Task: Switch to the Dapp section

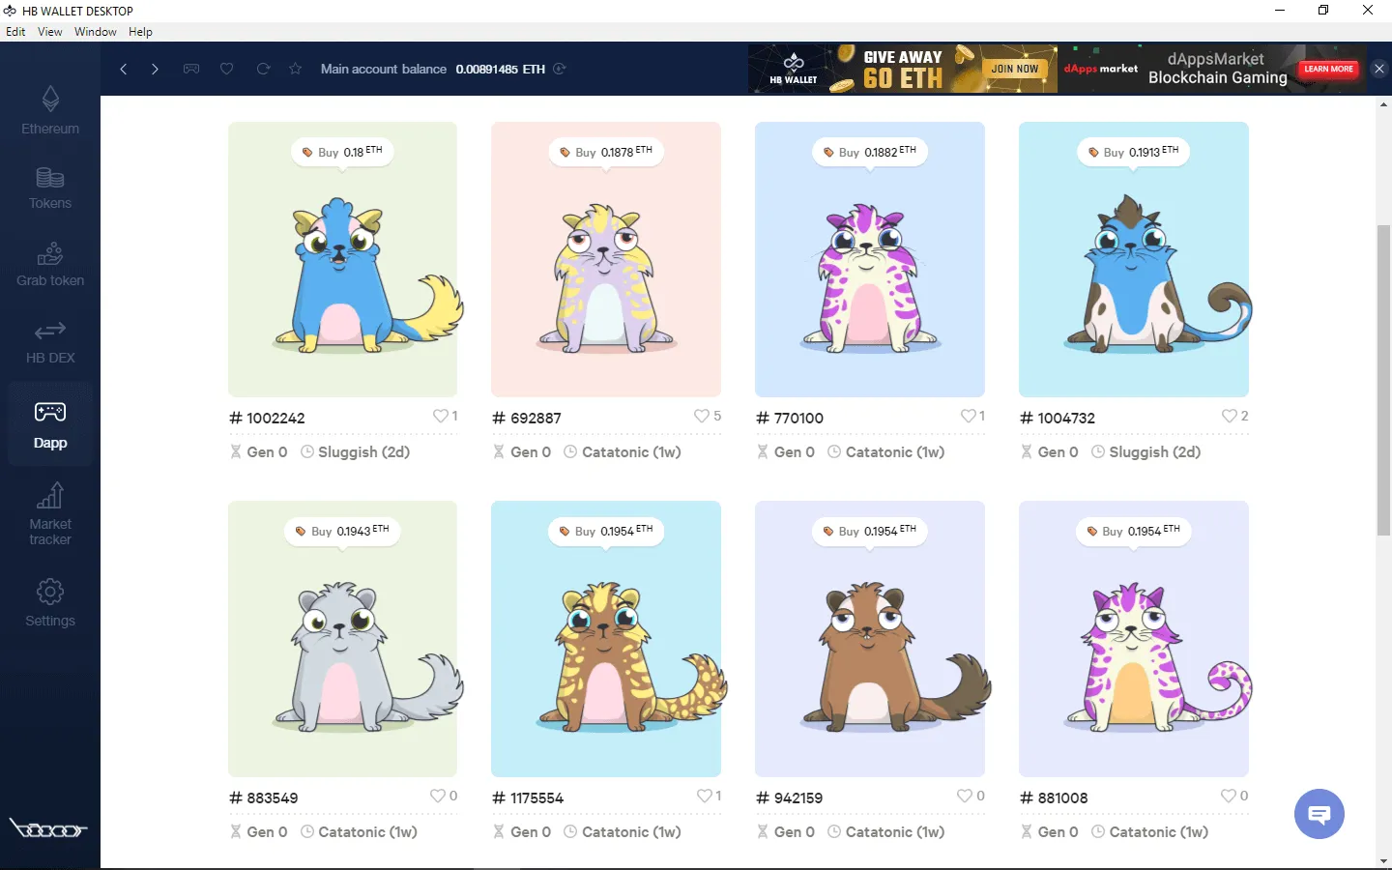Action: [x=49, y=423]
